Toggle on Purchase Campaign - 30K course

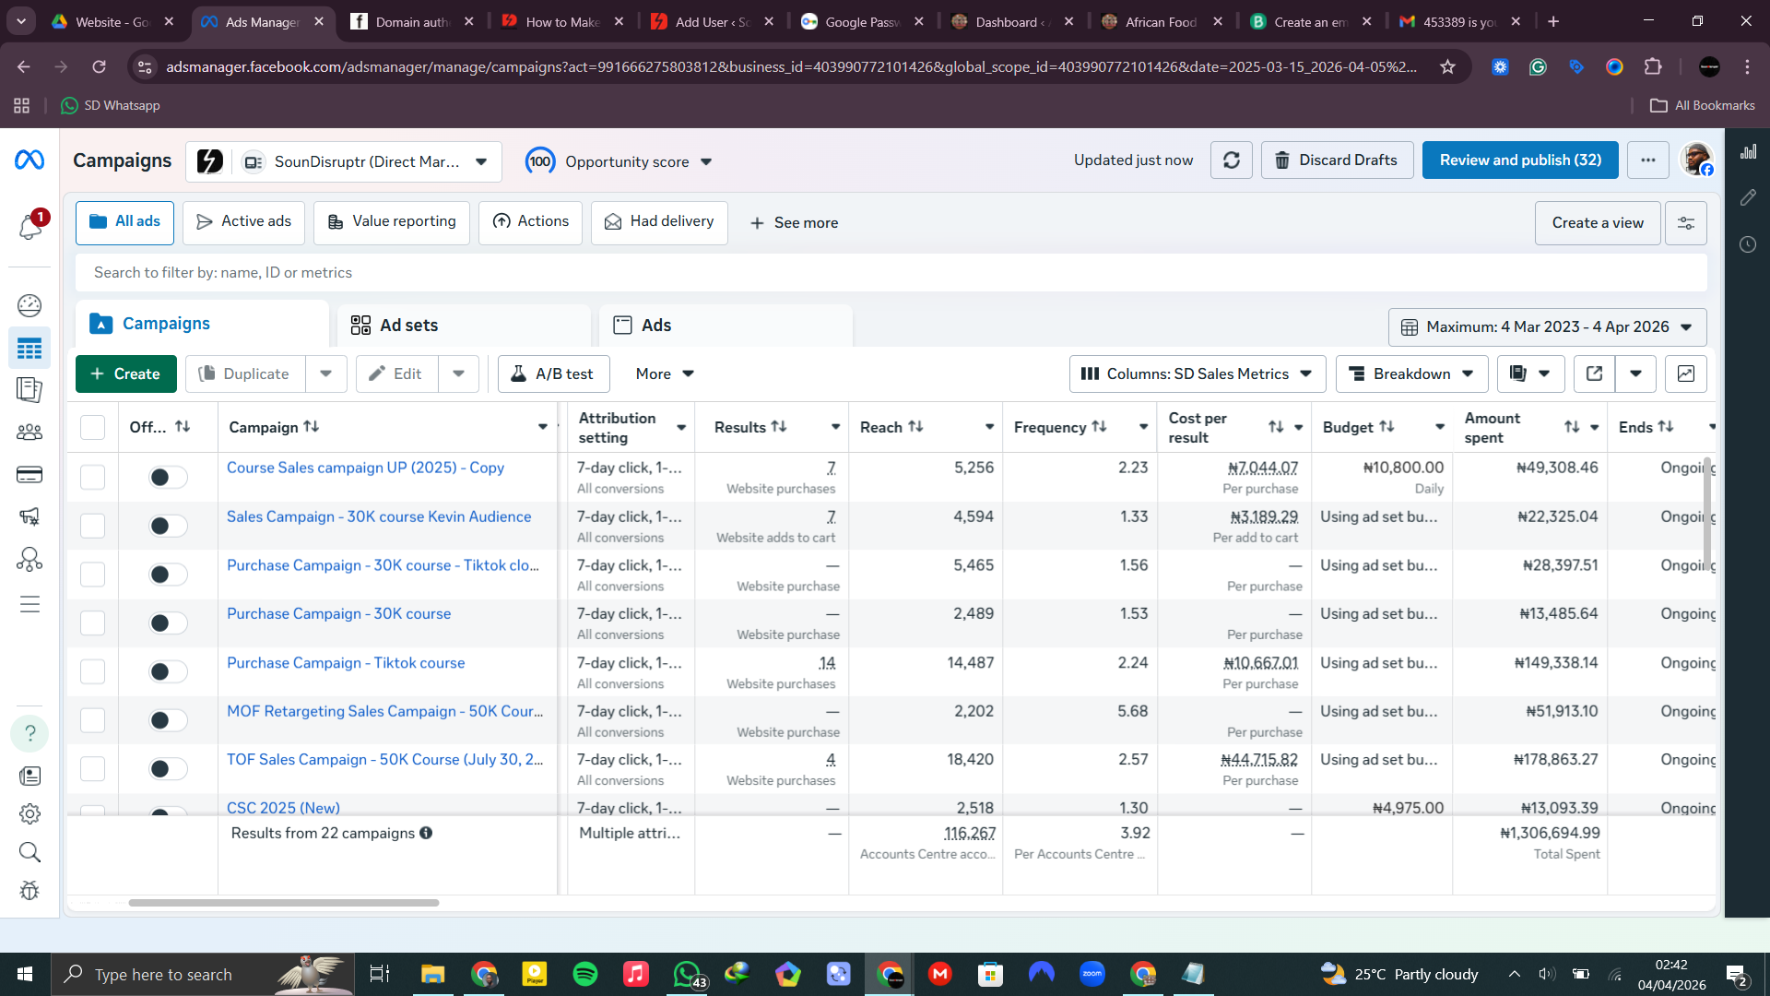point(168,623)
